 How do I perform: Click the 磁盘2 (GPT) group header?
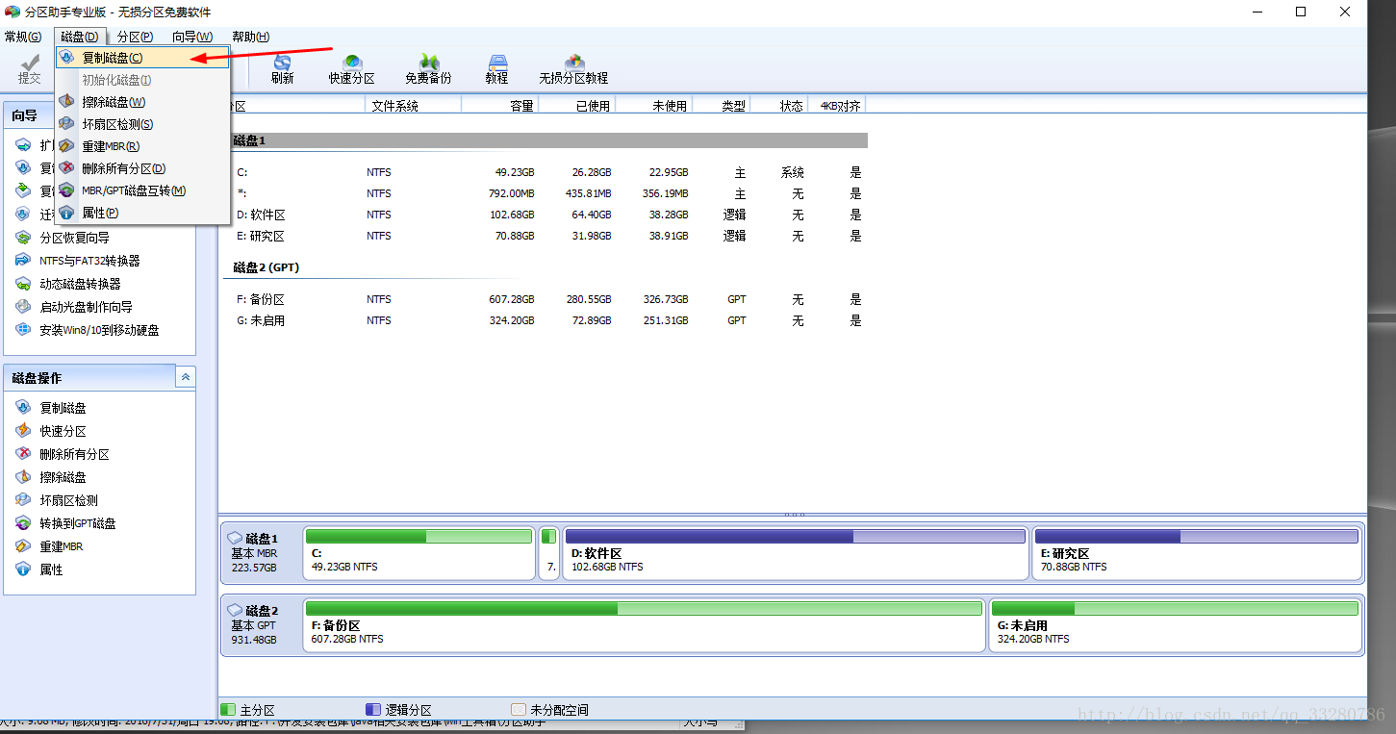[x=267, y=267]
